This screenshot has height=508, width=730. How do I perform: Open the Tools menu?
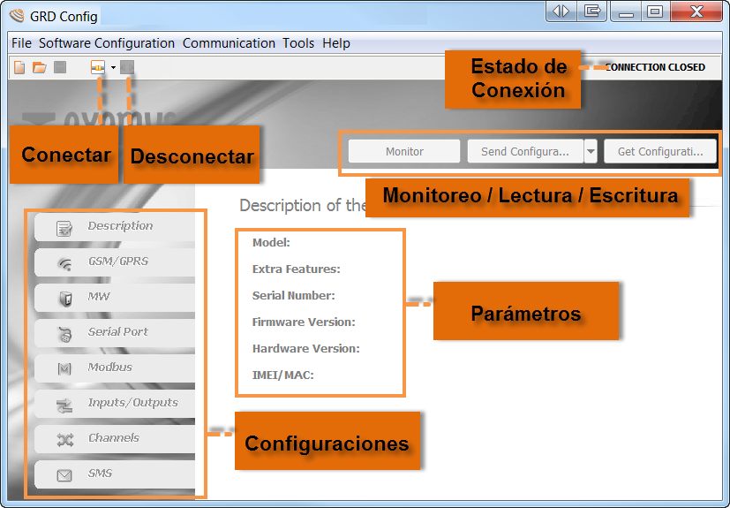pyautogui.click(x=298, y=43)
